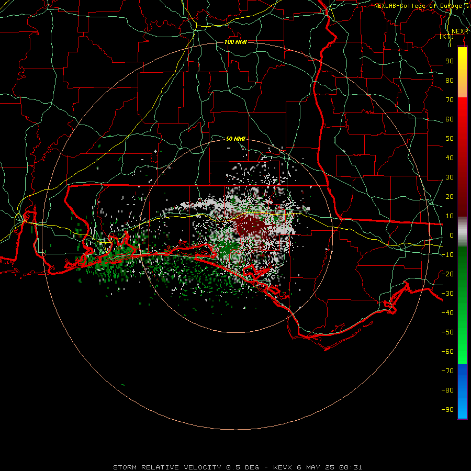
Task: Click the "100 NMI" range ring label
Action: pyautogui.click(x=235, y=42)
